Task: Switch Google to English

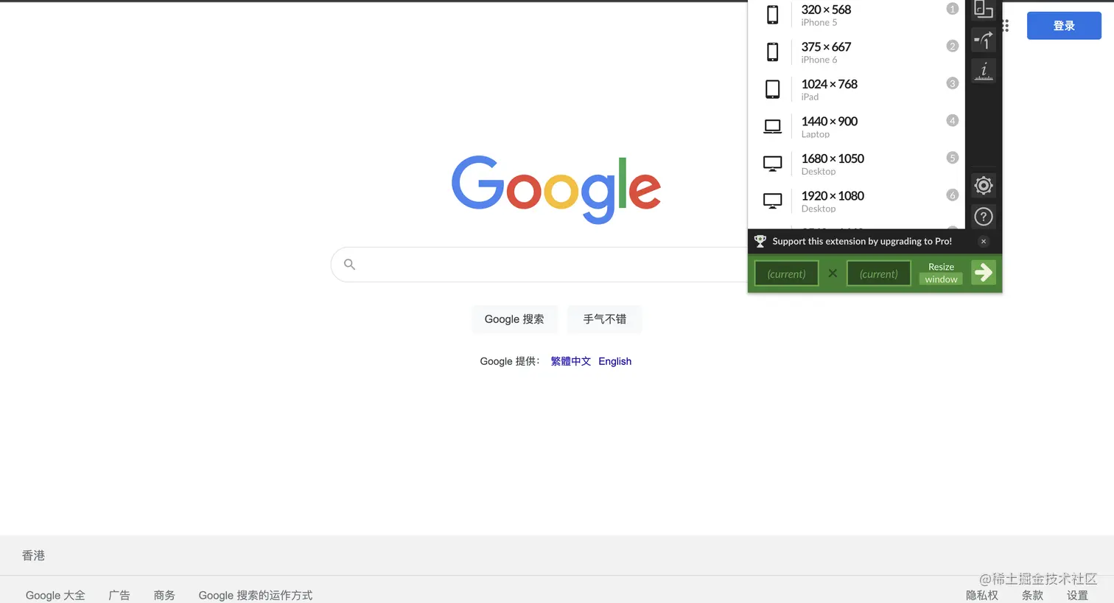Action: pyautogui.click(x=614, y=361)
